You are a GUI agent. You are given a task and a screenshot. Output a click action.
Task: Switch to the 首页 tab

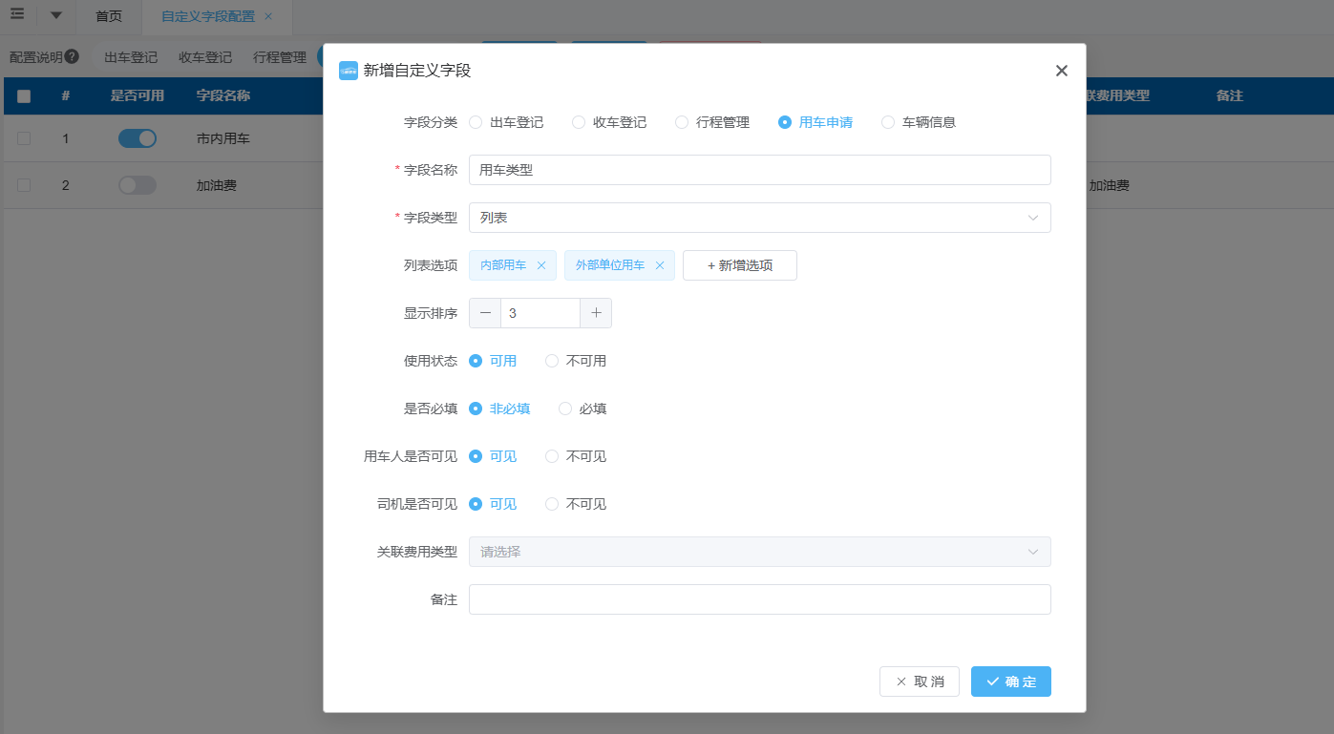click(x=109, y=17)
